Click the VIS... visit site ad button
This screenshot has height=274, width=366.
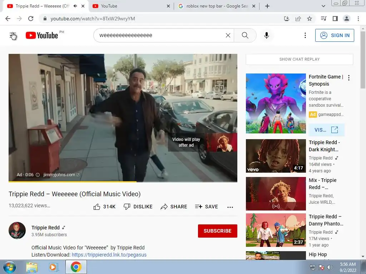(x=326, y=130)
